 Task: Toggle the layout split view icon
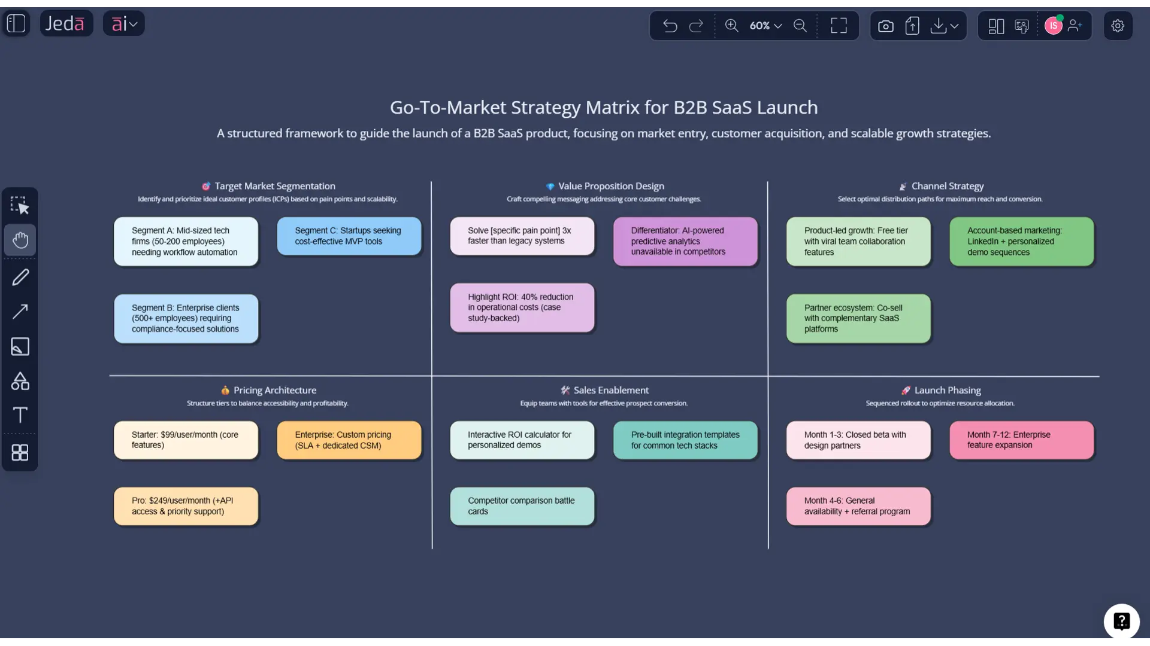coord(996,26)
